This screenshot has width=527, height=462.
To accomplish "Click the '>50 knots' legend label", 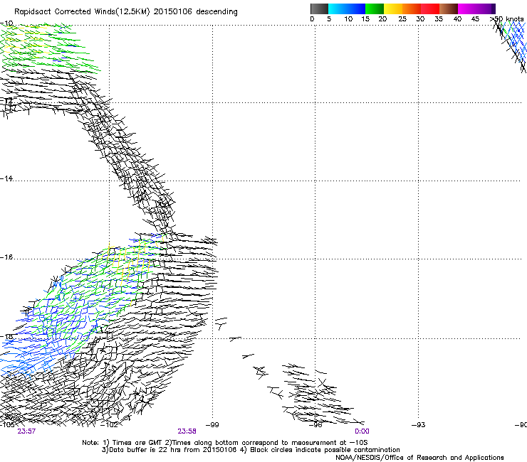I will pos(507,19).
